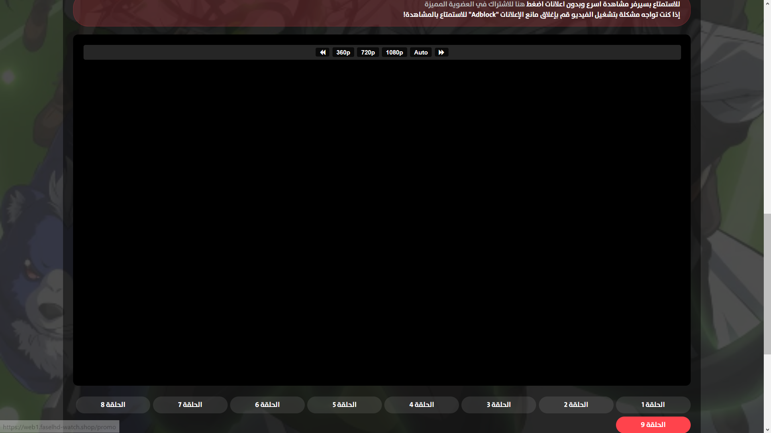Open episode 2 (الحلقة 2)
This screenshot has height=433, width=771.
[576, 405]
